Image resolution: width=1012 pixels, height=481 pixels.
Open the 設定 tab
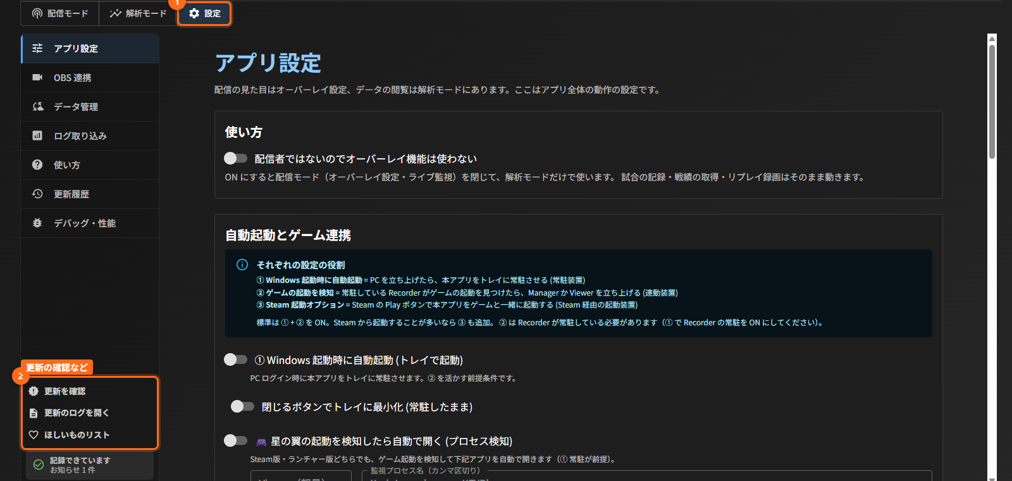tap(204, 13)
